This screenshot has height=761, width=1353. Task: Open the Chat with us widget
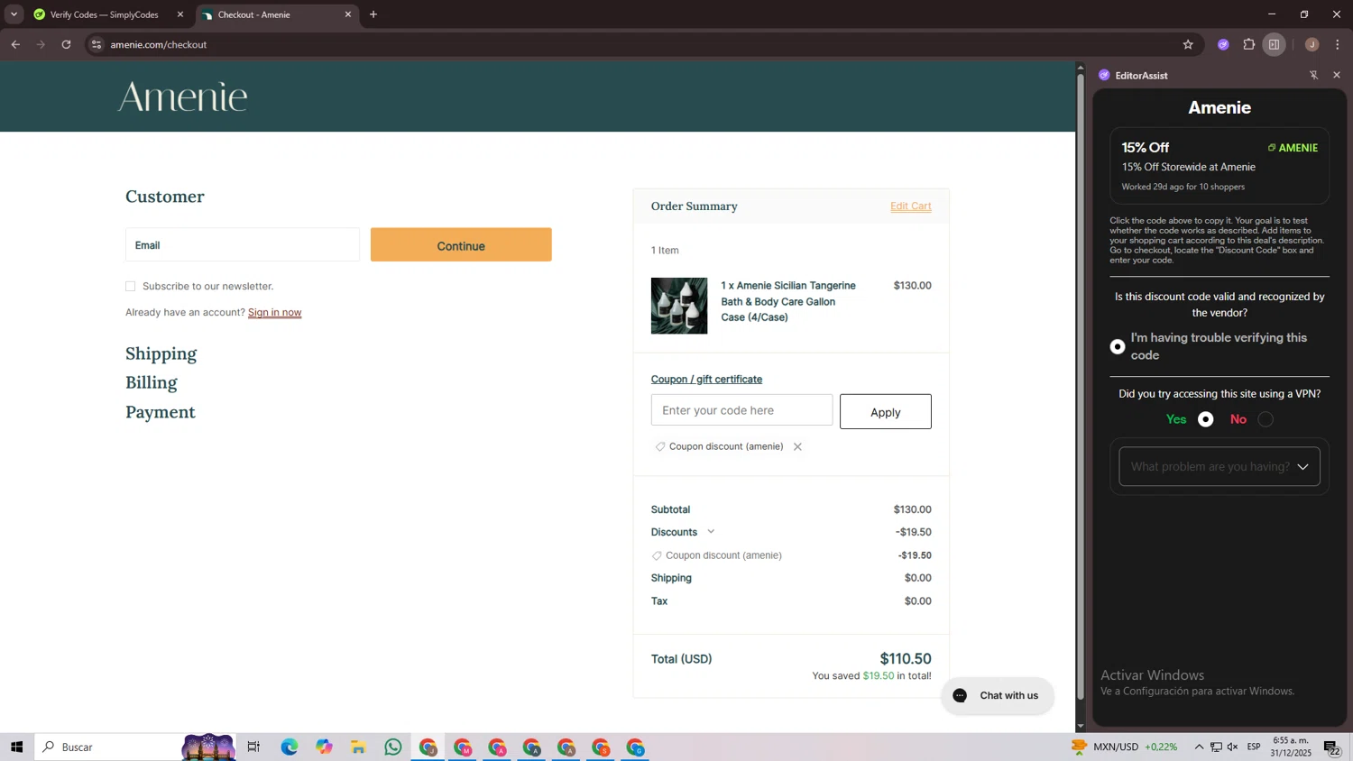(x=997, y=695)
